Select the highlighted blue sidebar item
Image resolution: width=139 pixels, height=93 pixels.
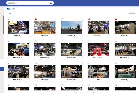(2, 69)
